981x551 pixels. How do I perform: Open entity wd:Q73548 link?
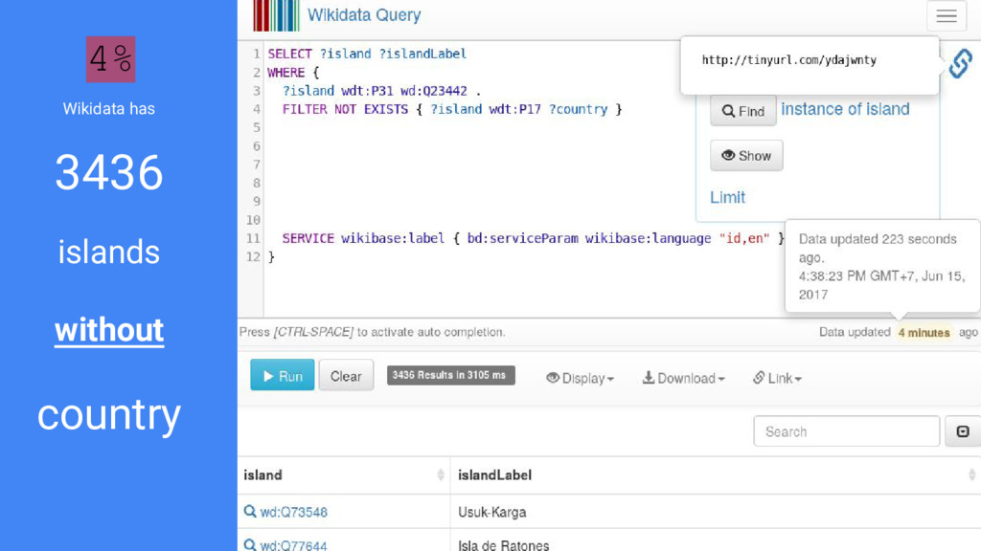pos(293,513)
